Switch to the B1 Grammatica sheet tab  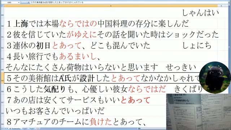tap(15, 129)
